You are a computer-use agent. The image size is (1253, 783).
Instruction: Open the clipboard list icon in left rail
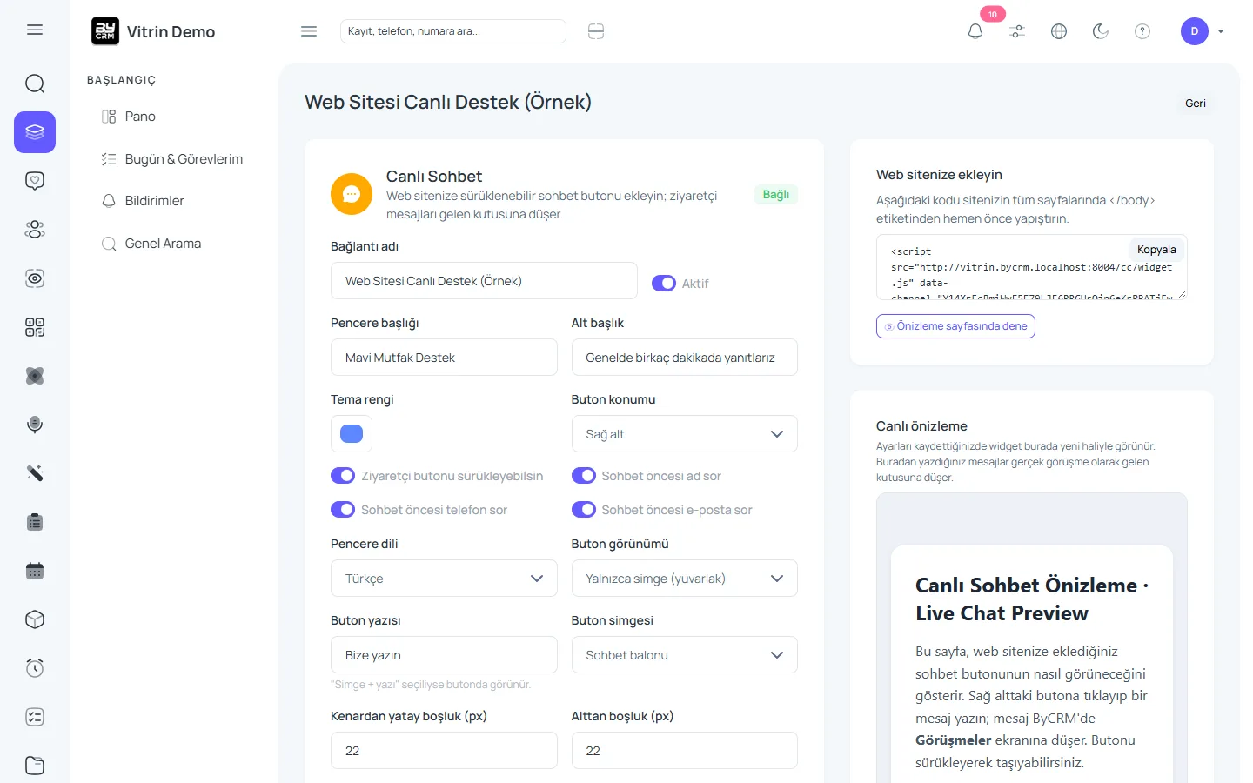(x=35, y=522)
